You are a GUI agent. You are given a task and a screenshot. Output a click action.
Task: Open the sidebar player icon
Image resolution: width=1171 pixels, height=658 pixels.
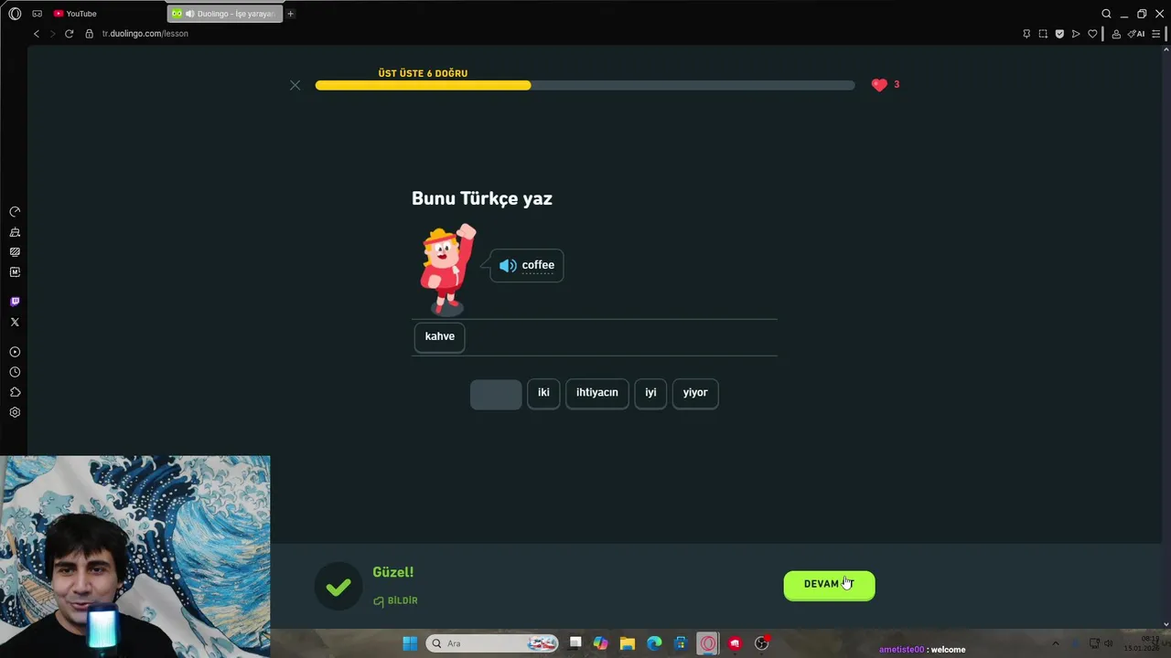pos(15,352)
